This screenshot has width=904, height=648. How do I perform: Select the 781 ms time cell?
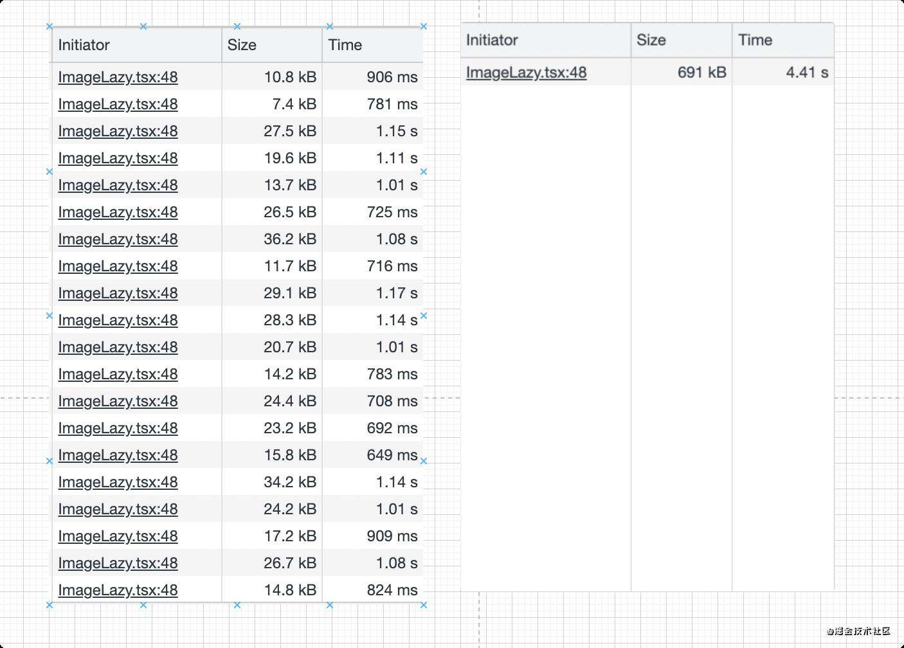pyautogui.click(x=373, y=104)
